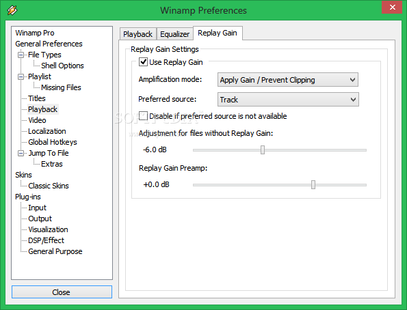Open Shell Options preferences

point(62,66)
